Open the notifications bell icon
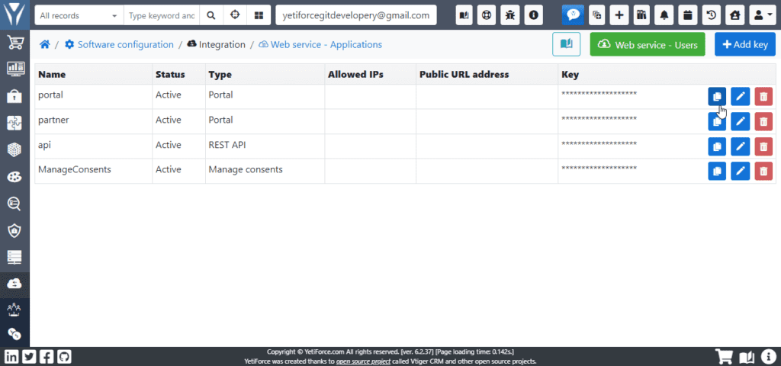The image size is (781, 366). click(x=666, y=14)
